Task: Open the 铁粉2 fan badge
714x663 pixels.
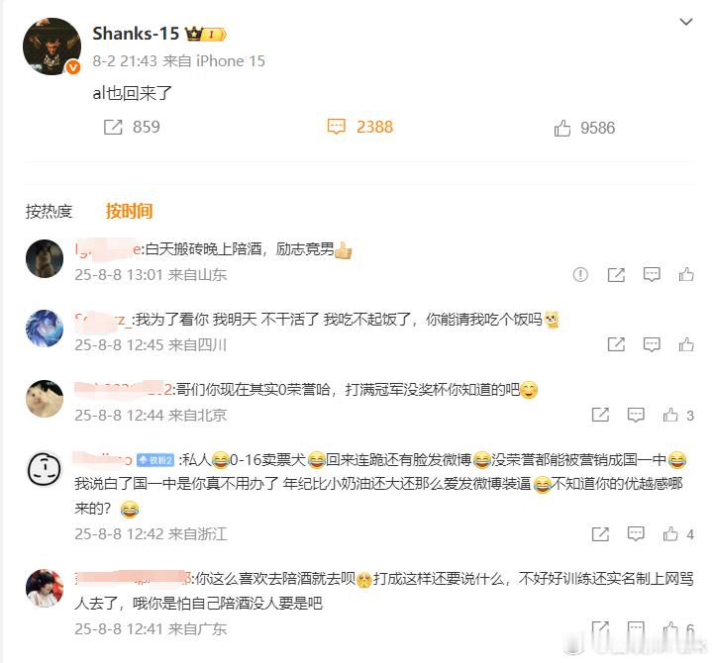Action: [155, 460]
